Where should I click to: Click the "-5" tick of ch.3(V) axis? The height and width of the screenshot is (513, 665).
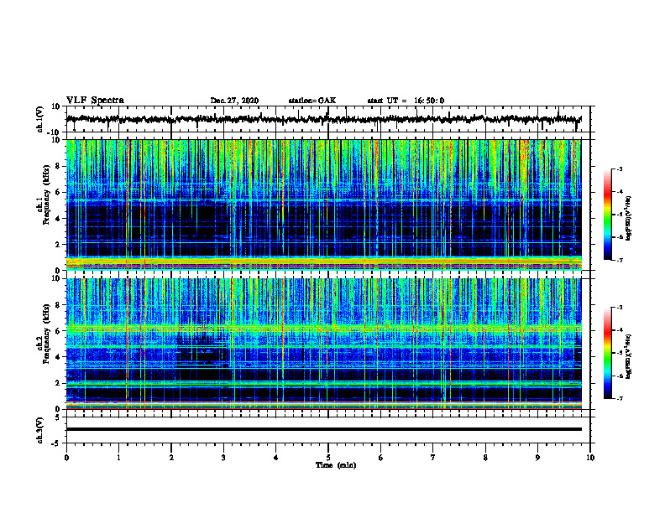(56, 443)
